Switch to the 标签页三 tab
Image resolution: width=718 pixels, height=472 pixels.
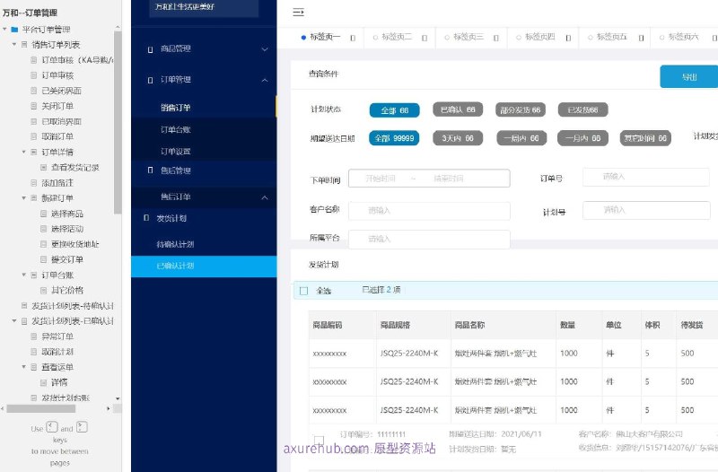[468, 37]
